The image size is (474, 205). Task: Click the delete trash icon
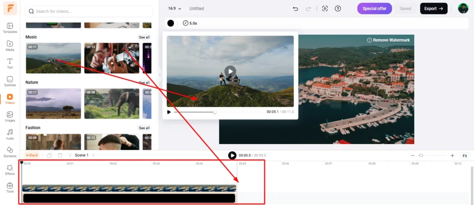(x=60, y=155)
